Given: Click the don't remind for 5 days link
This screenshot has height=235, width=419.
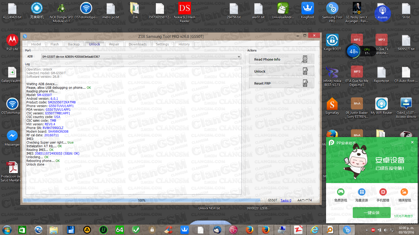Looking at the screenshot, I should click(x=404, y=216).
